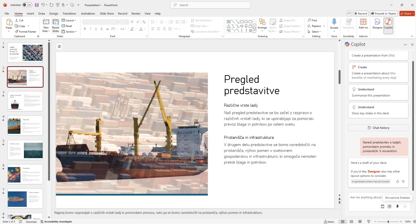Expand the shapes gallery More arrow
Viewport: 416px width, 224px height.
[254, 31]
